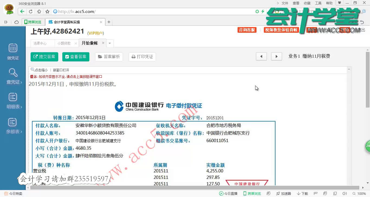Click the flag icon in status bar
The image size is (370, 197).
pos(316,193)
